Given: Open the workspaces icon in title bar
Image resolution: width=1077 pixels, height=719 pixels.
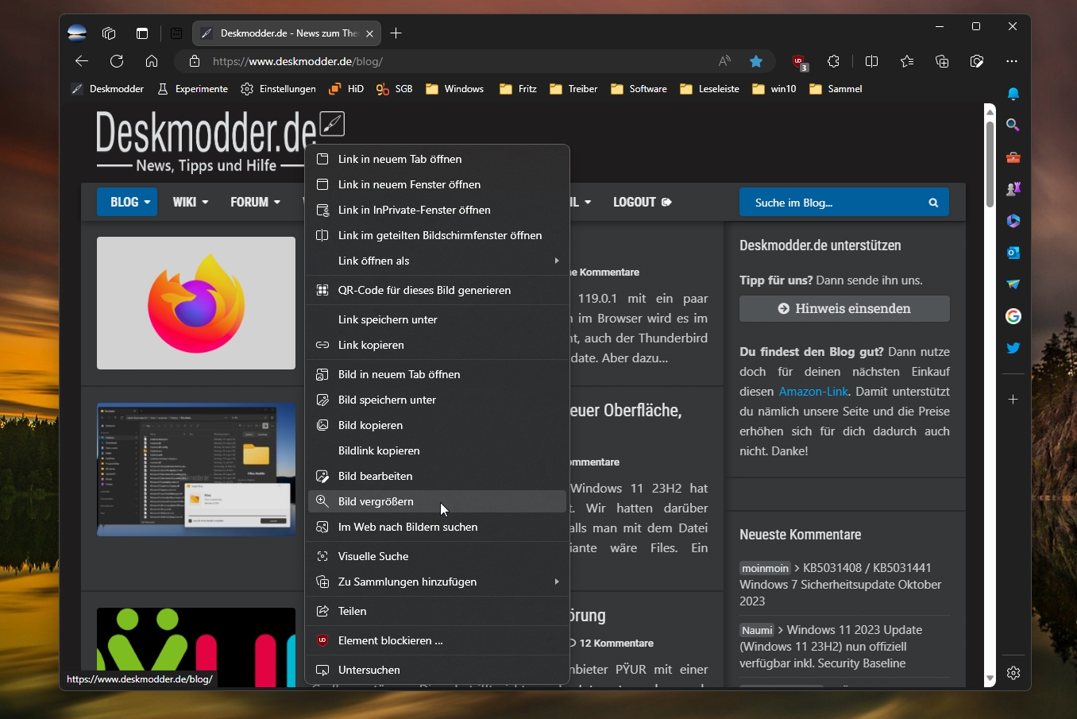Looking at the screenshot, I should pos(109,33).
